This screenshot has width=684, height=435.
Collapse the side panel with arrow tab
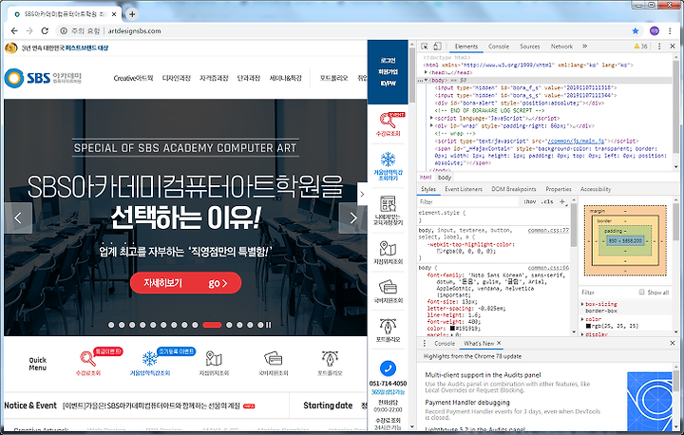click(x=362, y=194)
